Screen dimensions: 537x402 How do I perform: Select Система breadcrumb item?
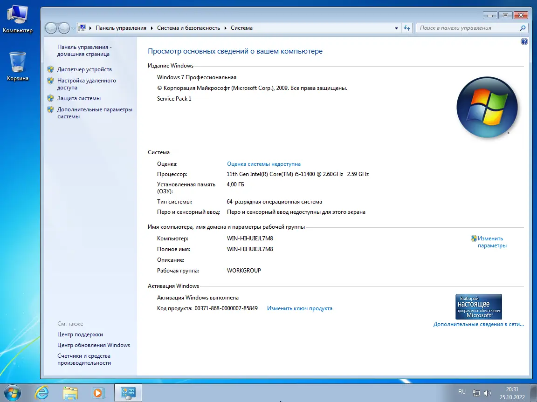[x=241, y=28]
